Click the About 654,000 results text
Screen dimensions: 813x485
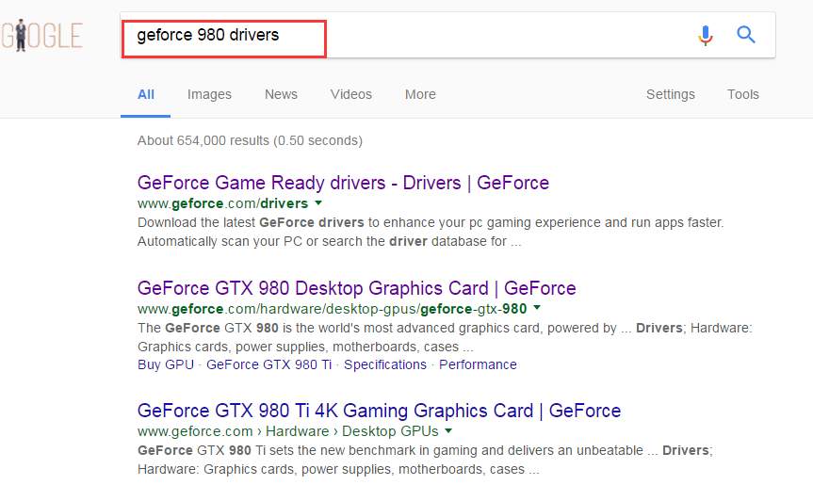coord(250,140)
